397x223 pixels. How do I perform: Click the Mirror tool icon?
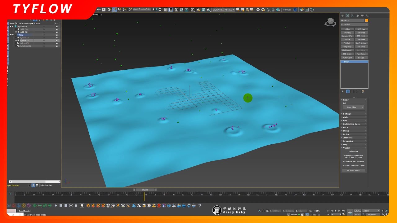(155, 10)
